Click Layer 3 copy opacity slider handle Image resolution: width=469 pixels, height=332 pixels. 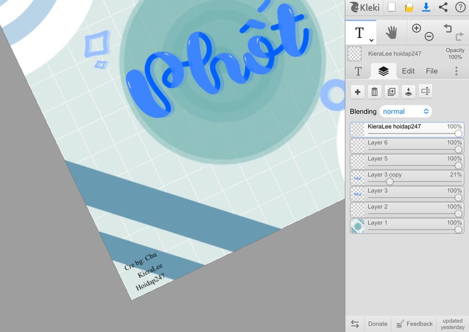click(x=389, y=181)
